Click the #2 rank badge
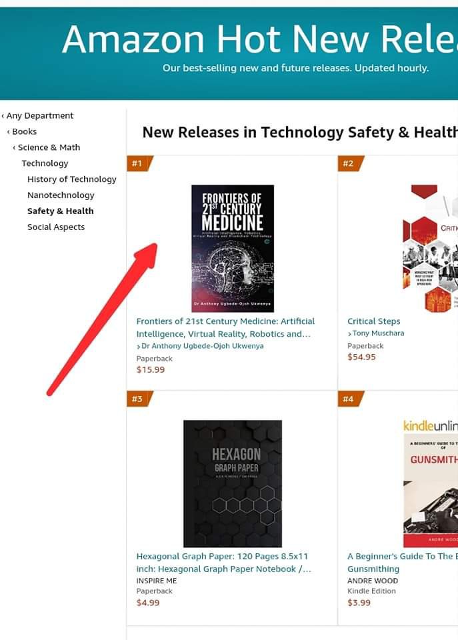 (350, 164)
